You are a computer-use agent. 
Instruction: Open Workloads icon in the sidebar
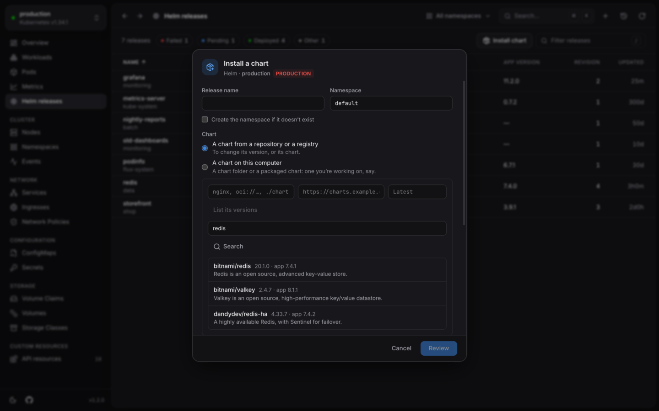click(x=14, y=58)
